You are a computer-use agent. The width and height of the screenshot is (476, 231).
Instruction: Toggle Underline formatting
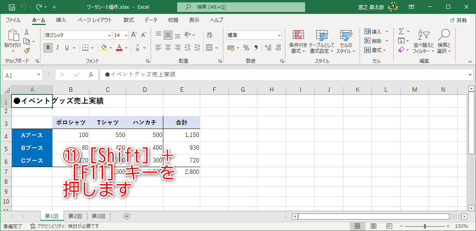66,48
